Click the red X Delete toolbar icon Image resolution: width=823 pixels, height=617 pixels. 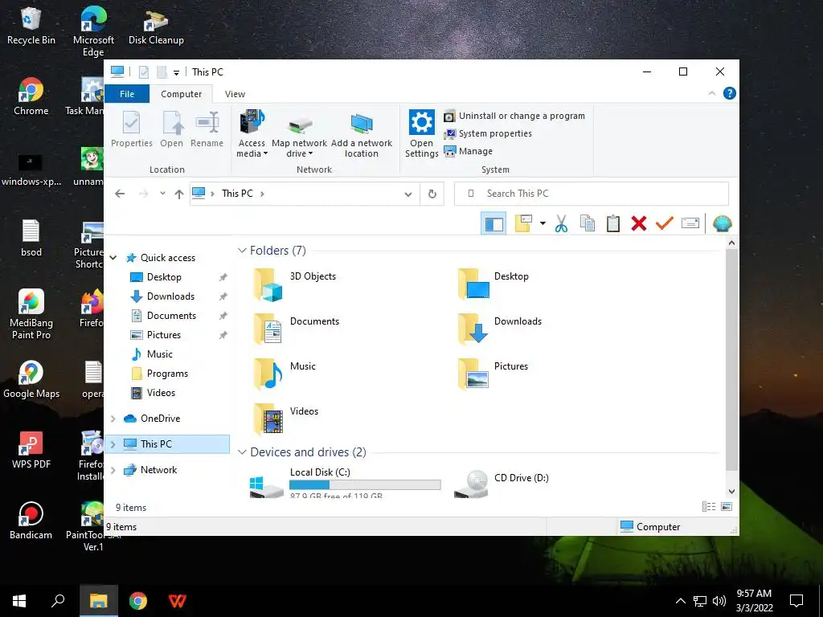(639, 223)
